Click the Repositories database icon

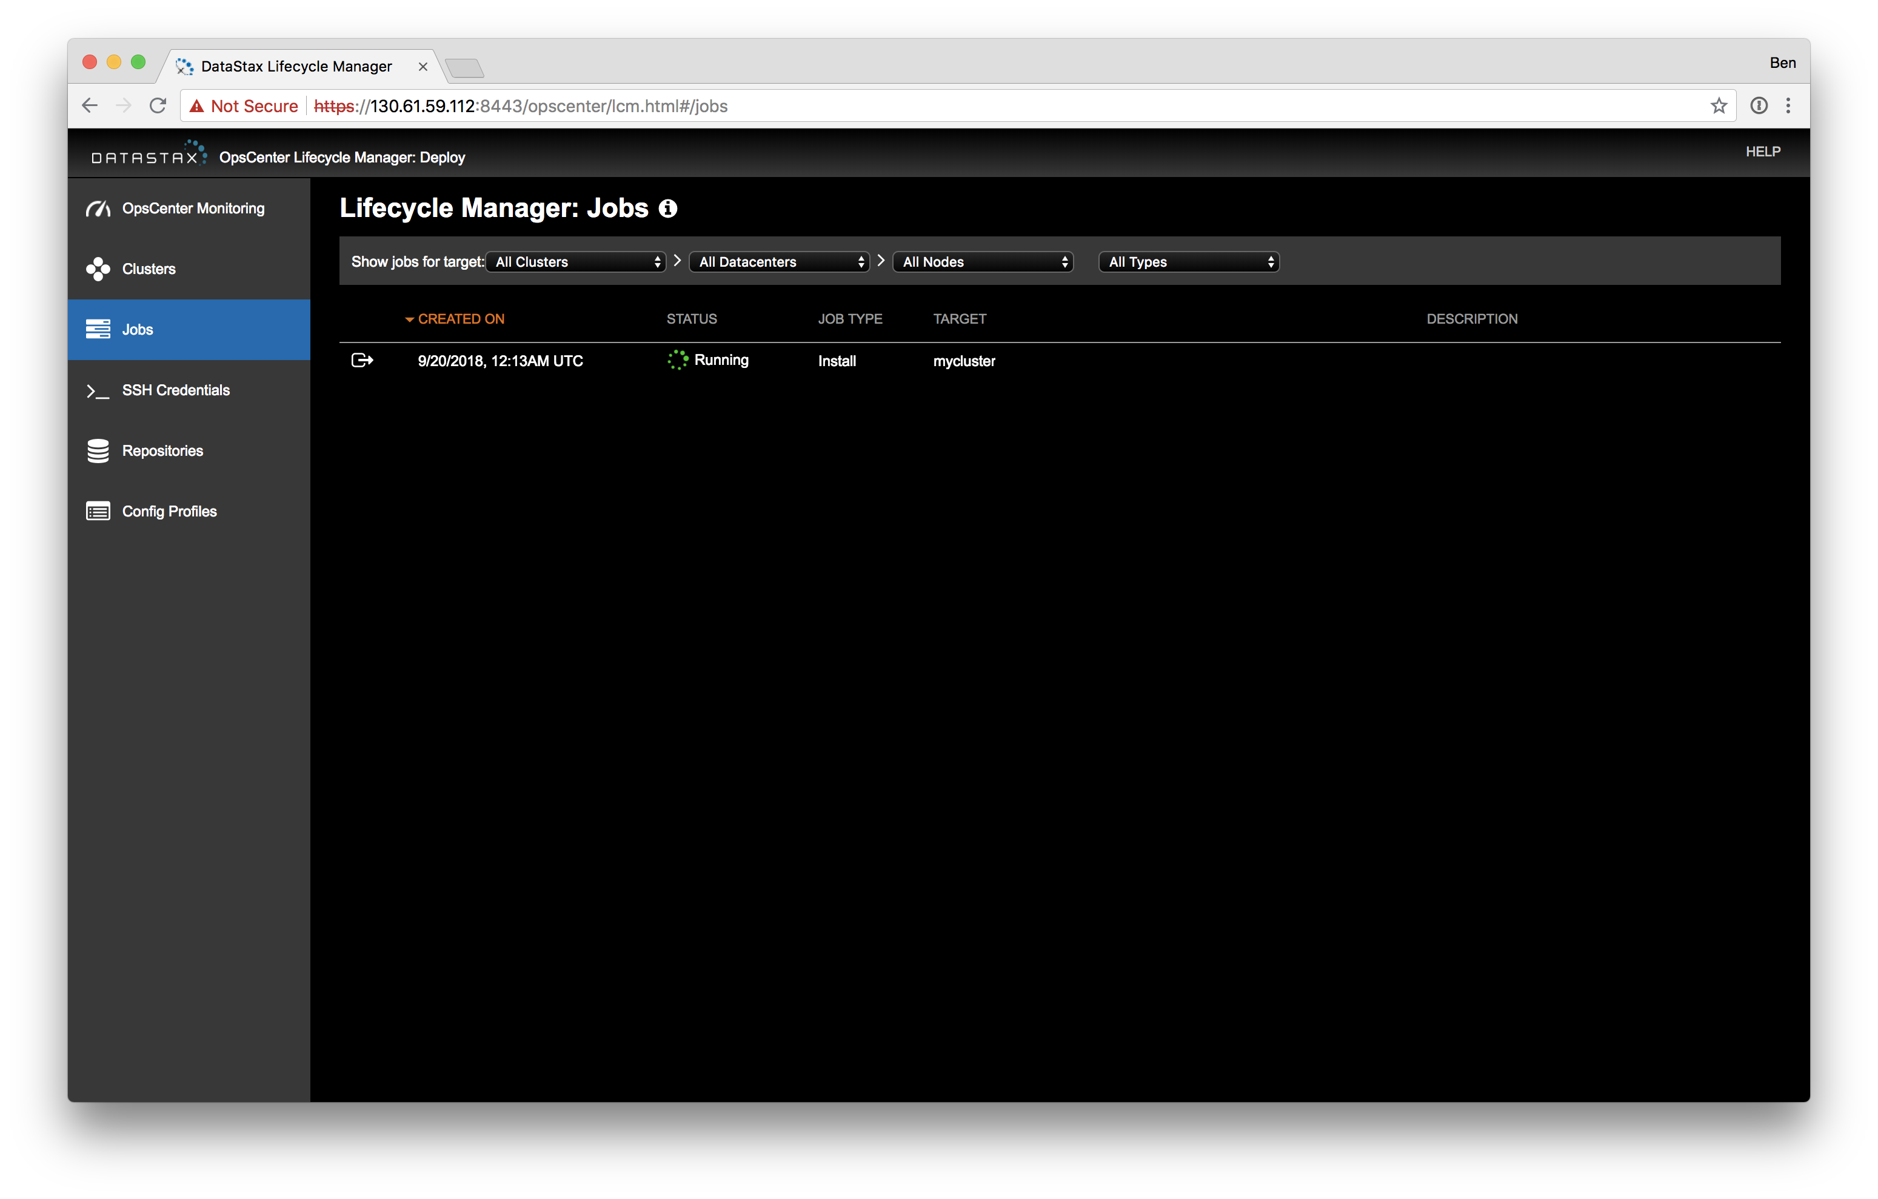tap(98, 451)
